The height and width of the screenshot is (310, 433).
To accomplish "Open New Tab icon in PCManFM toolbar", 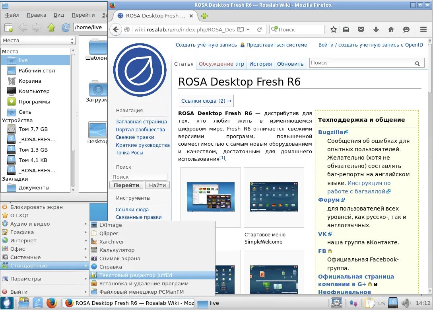I will point(8,27).
